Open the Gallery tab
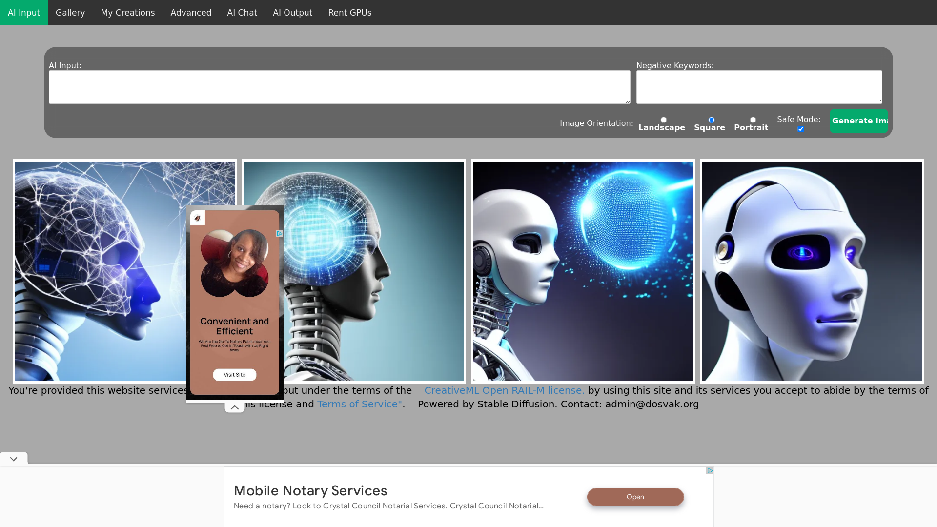The image size is (937, 527). pos(70,13)
